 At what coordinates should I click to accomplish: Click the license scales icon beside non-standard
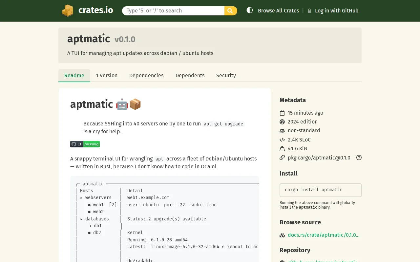coord(282,131)
